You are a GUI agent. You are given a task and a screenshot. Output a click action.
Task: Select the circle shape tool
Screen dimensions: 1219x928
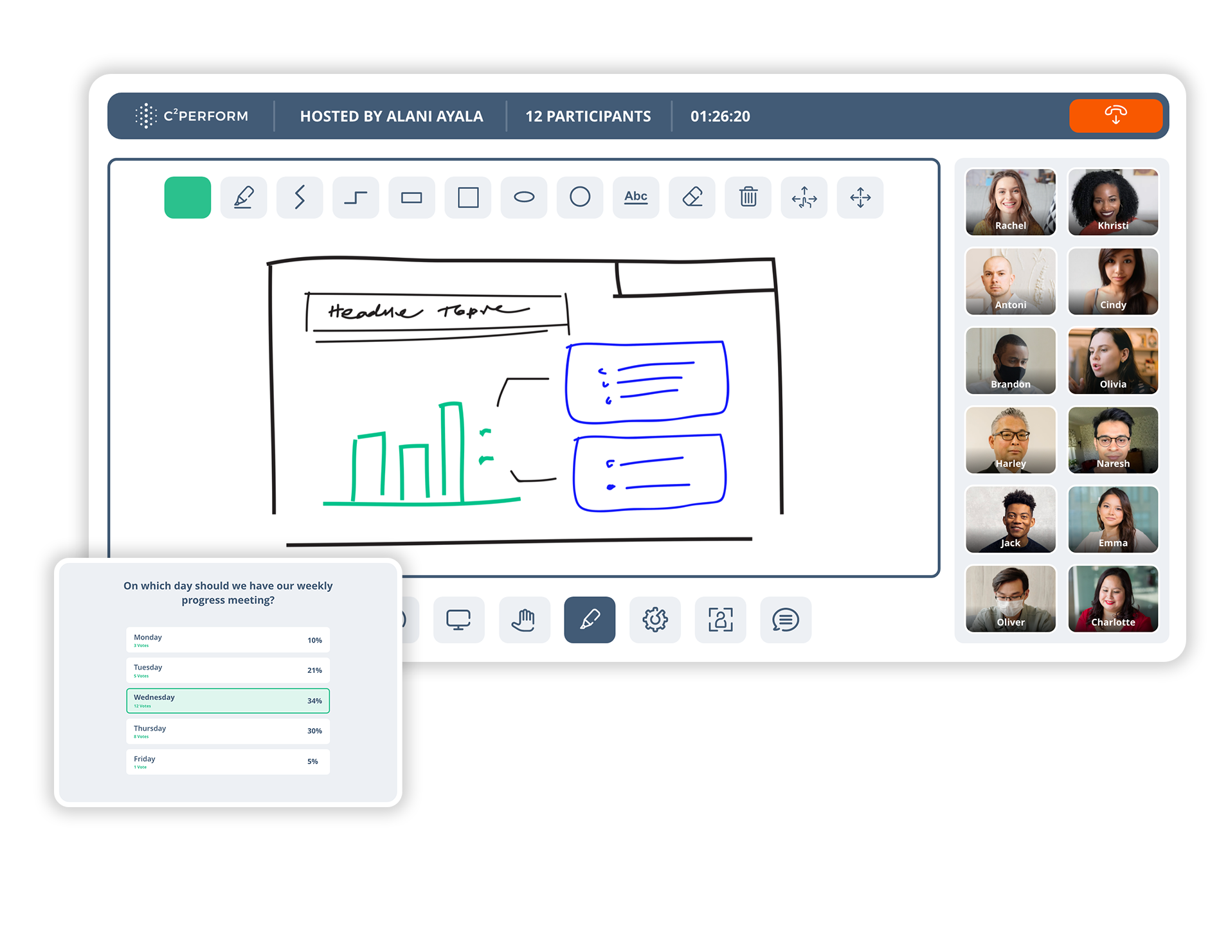click(x=580, y=197)
